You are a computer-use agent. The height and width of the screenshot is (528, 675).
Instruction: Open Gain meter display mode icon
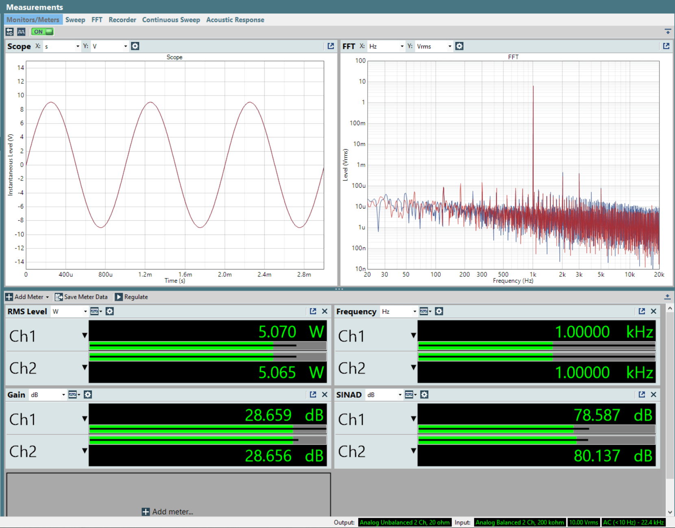tap(74, 395)
